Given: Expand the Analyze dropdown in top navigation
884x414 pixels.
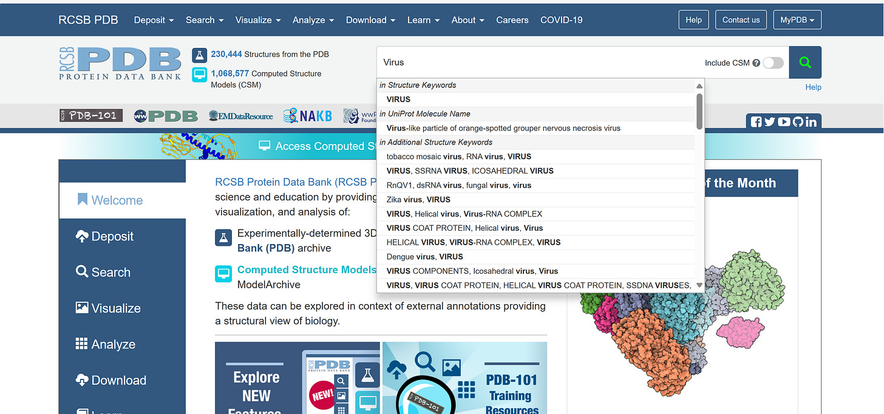Looking at the screenshot, I should coord(313,20).
